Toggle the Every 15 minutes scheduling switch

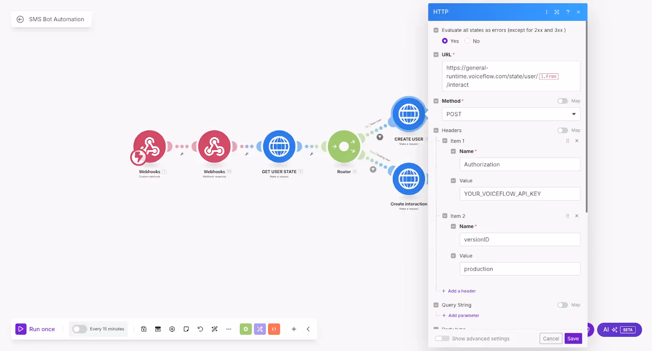click(79, 329)
